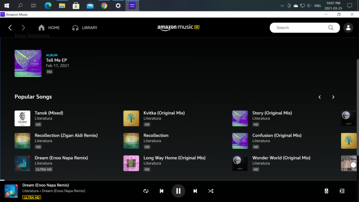Open the taskbar clock and calendar
This screenshot has height=202, width=359.
(x=333, y=6)
